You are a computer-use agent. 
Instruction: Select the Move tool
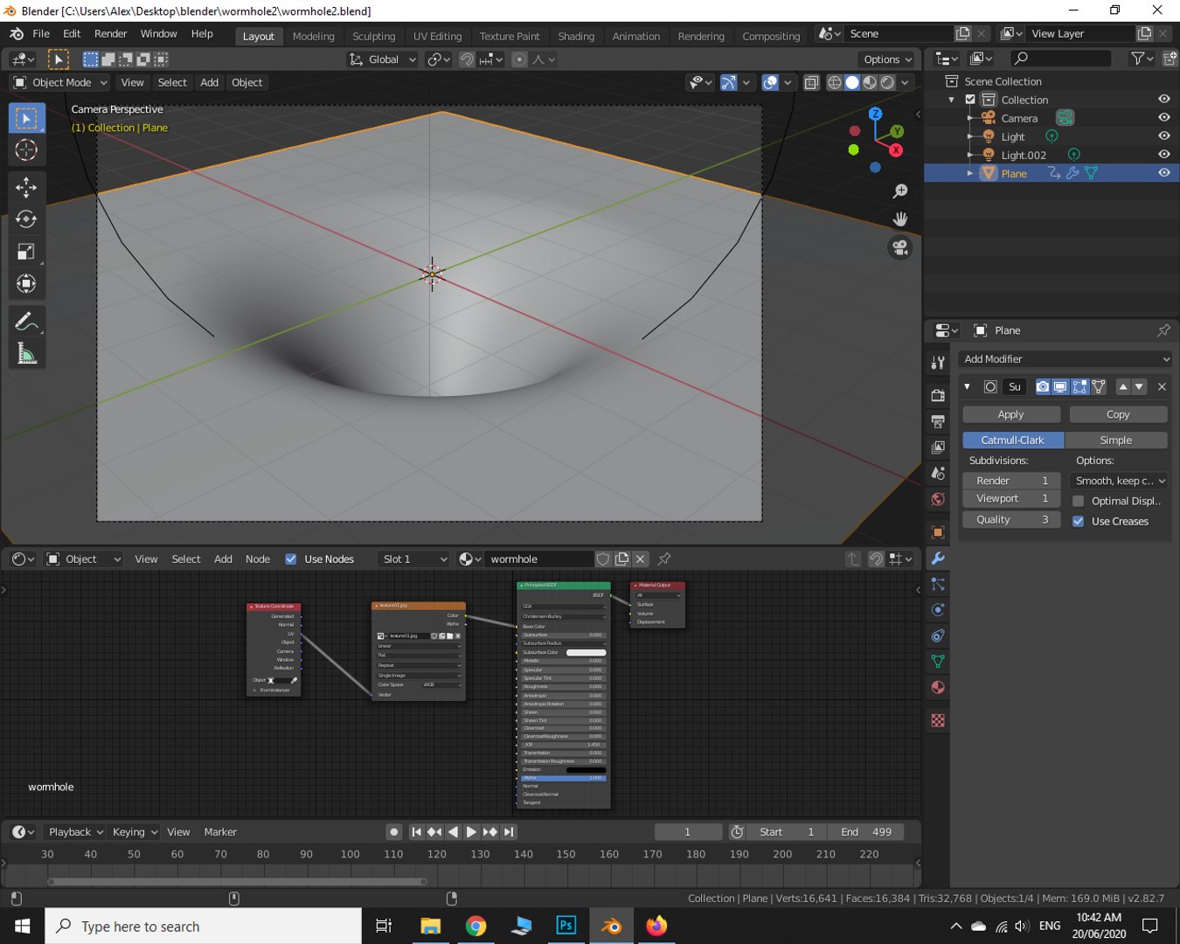[x=26, y=187]
